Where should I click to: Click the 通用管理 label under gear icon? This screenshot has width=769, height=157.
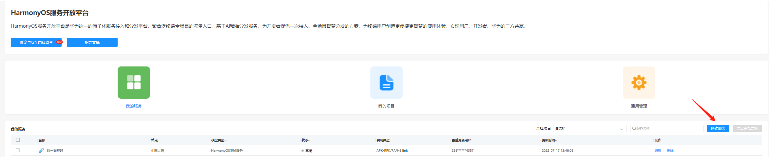[639, 106]
